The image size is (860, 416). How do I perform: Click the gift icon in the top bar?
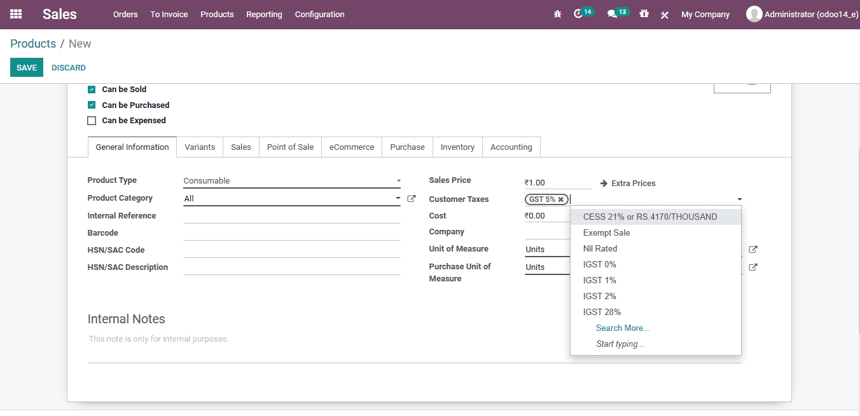[x=644, y=14]
